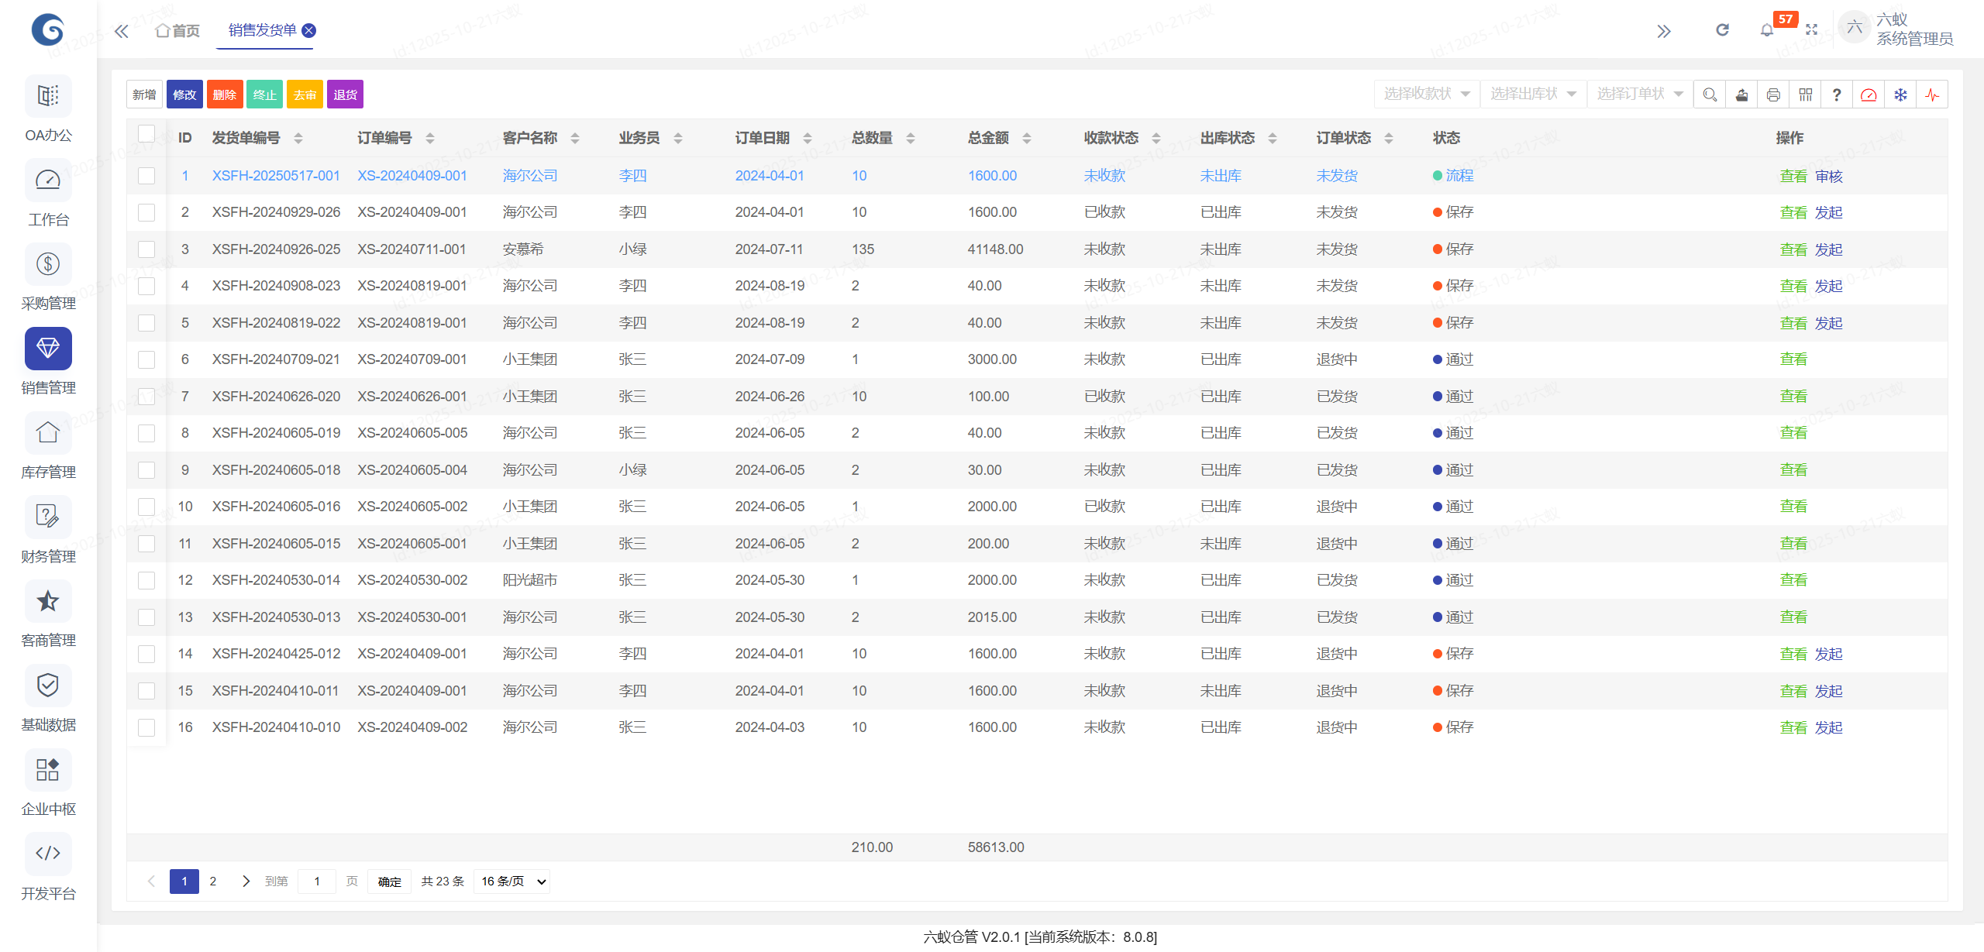The width and height of the screenshot is (1984, 952).
Task: Click the red pulse line icon
Action: 1932,95
